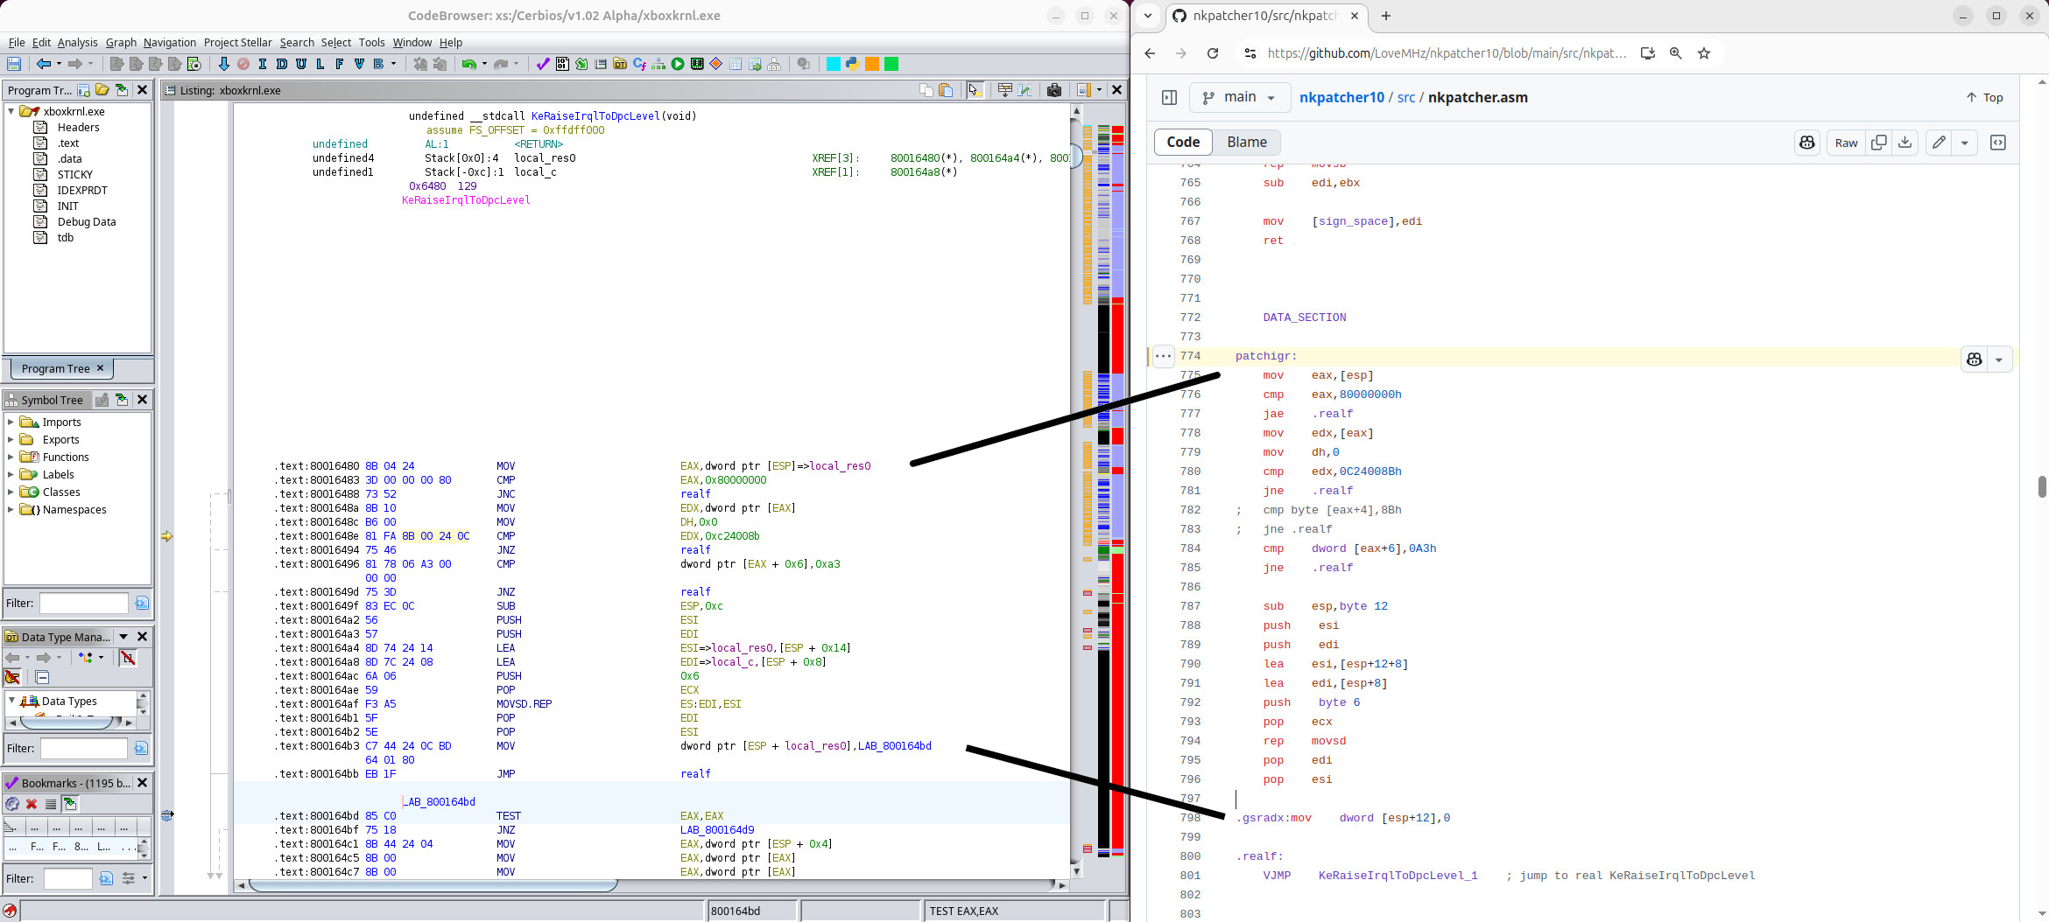This screenshot has width=2049, height=922.
Task: Open bookmarks via purple checkmark toolbar icon
Action: pyautogui.click(x=543, y=64)
